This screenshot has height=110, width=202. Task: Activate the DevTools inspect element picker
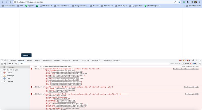[x=2, y=60]
